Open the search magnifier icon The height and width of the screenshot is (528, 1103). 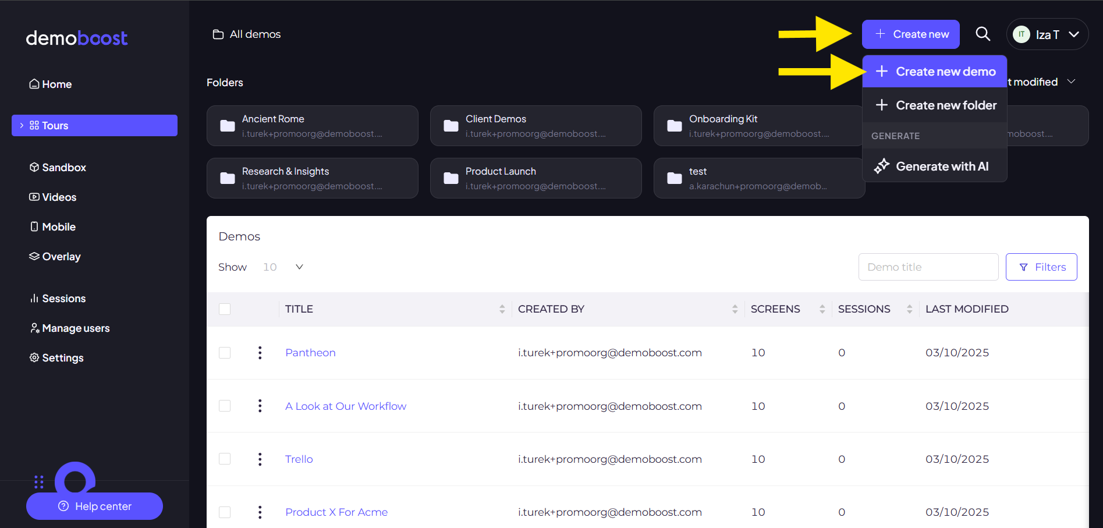click(x=983, y=34)
